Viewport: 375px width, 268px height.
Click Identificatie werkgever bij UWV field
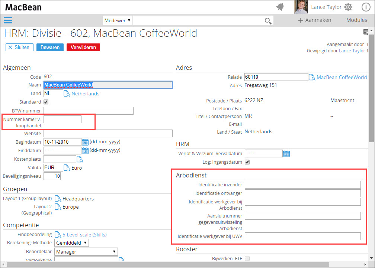pos(303,236)
